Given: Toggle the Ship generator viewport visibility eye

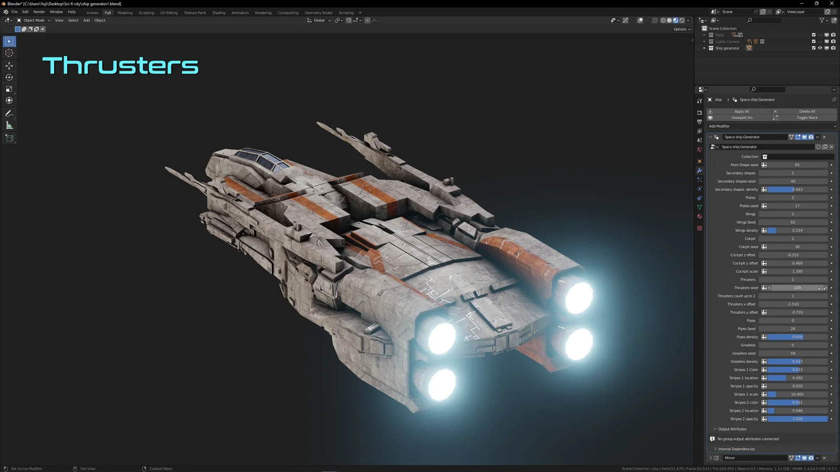Looking at the screenshot, I should [820, 48].
